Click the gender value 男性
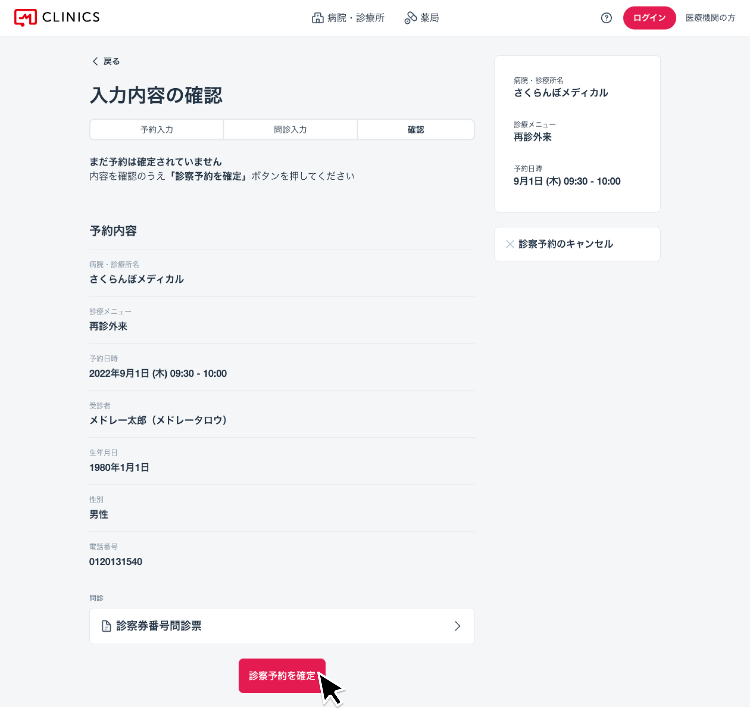Image resolution: width=750 pixels, height=710 pixels. click(x=99, y=515)
